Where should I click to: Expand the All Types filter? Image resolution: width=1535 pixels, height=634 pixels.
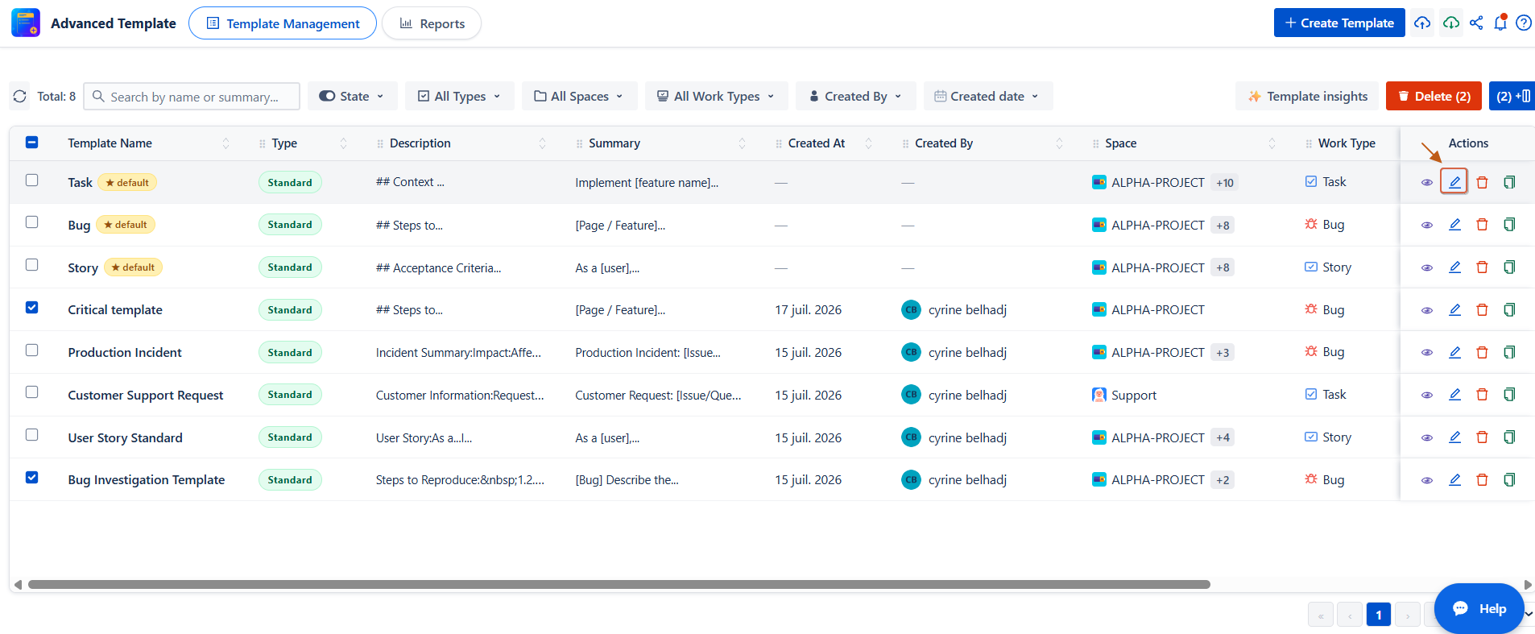tap(459, 96)
